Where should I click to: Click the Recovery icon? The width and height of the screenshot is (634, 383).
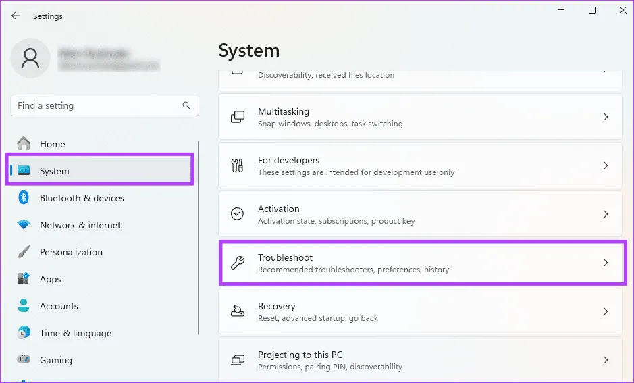[x=238, y=311]
